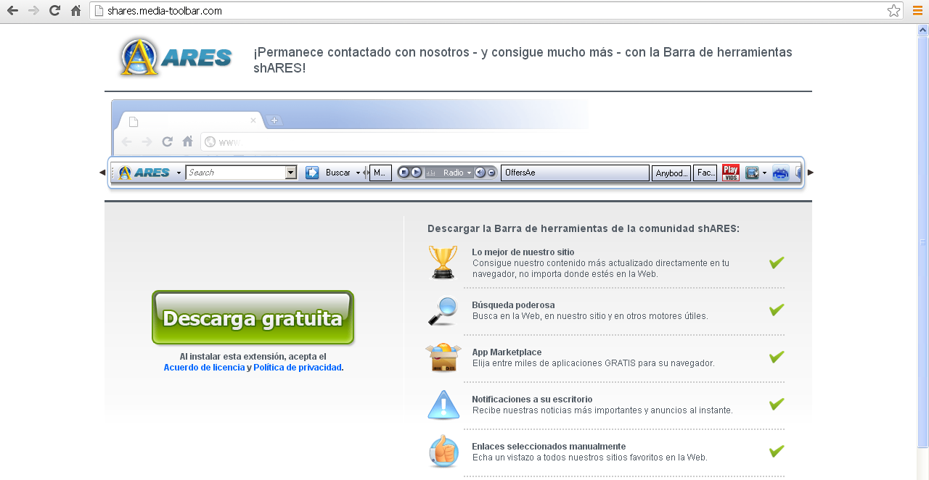
Task: Go back with the browser back arrow
Action: [x=12, y=11]
